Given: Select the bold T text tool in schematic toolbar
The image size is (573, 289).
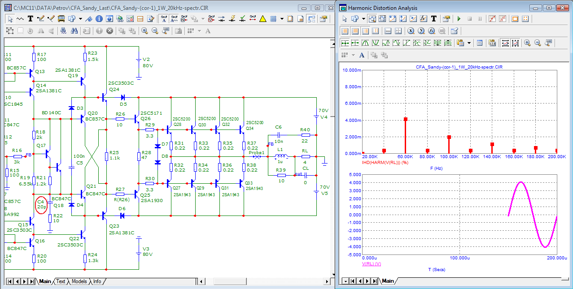Looking at the screenshot, I should (31, 19).
